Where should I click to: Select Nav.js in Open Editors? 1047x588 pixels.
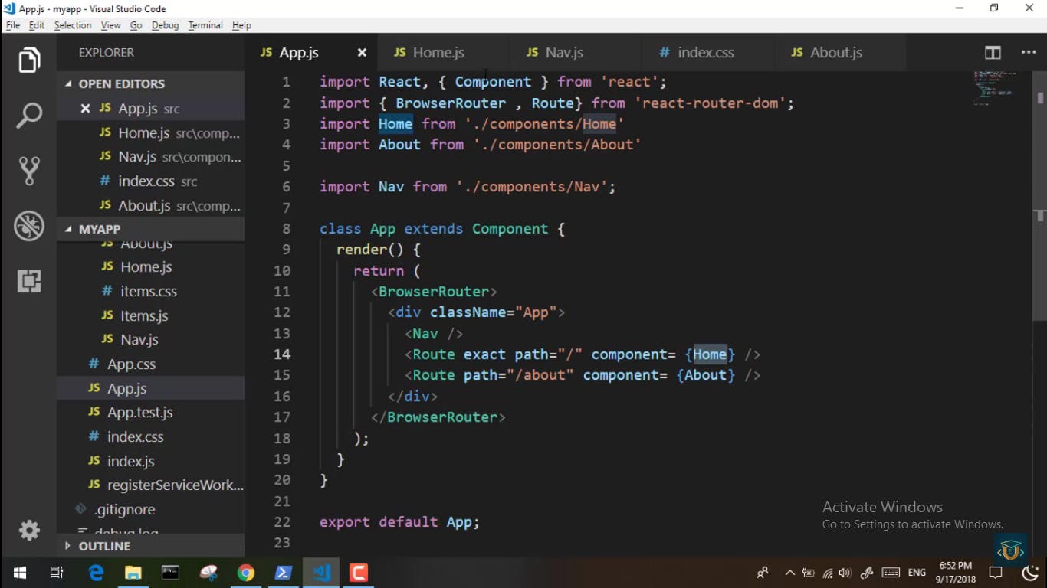[x=151, y=157]
